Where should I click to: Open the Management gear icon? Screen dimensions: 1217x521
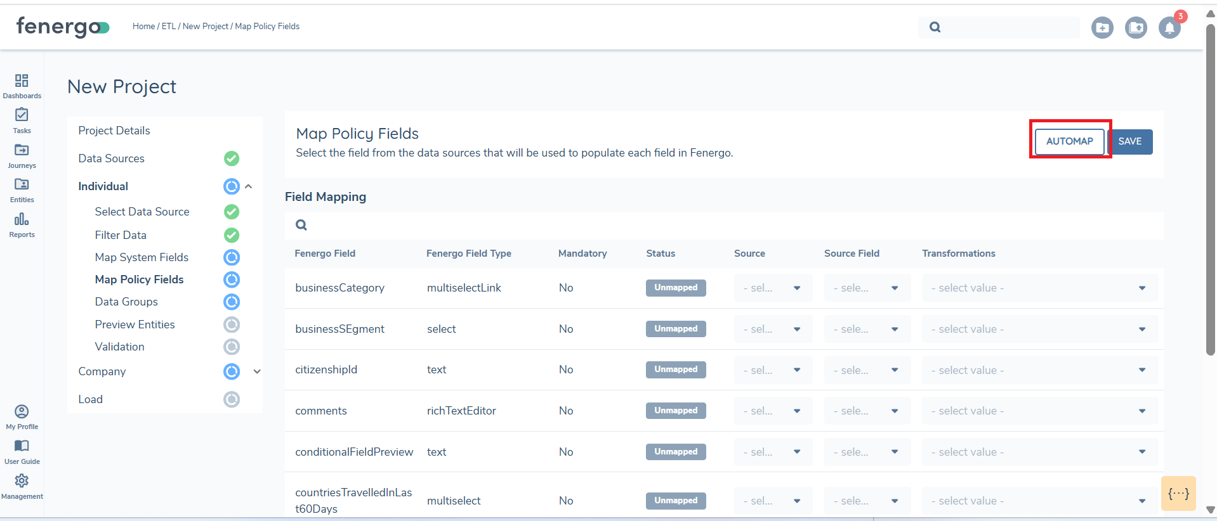point(22,481)
